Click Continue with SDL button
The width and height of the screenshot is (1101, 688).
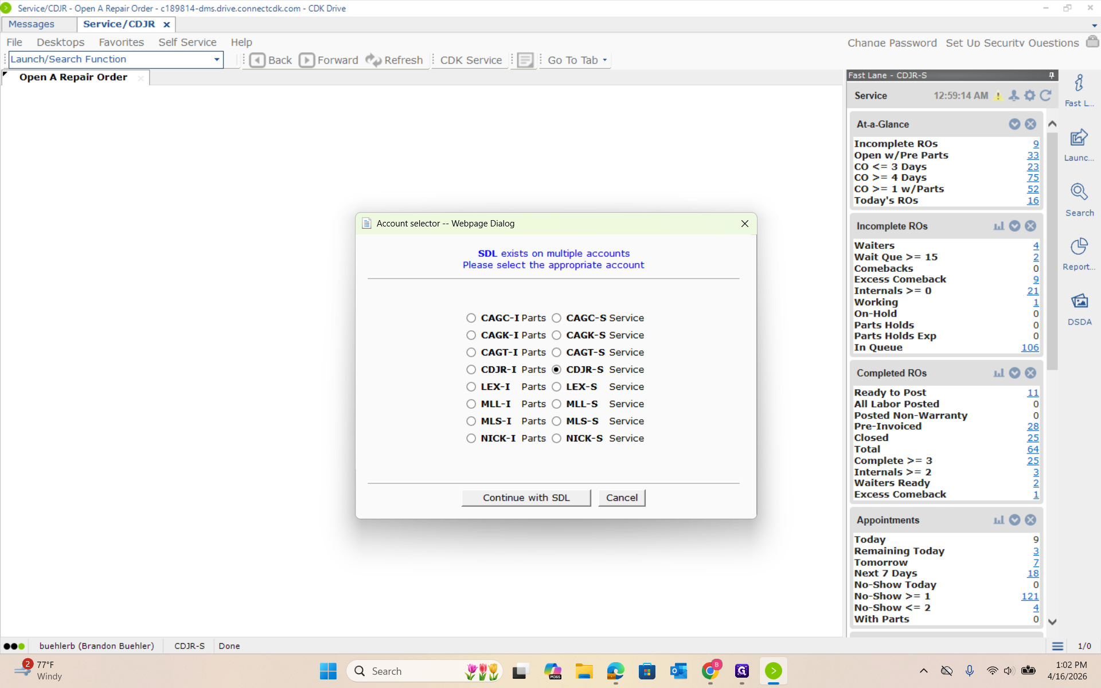pyautogui.click(x=526, y=498)
